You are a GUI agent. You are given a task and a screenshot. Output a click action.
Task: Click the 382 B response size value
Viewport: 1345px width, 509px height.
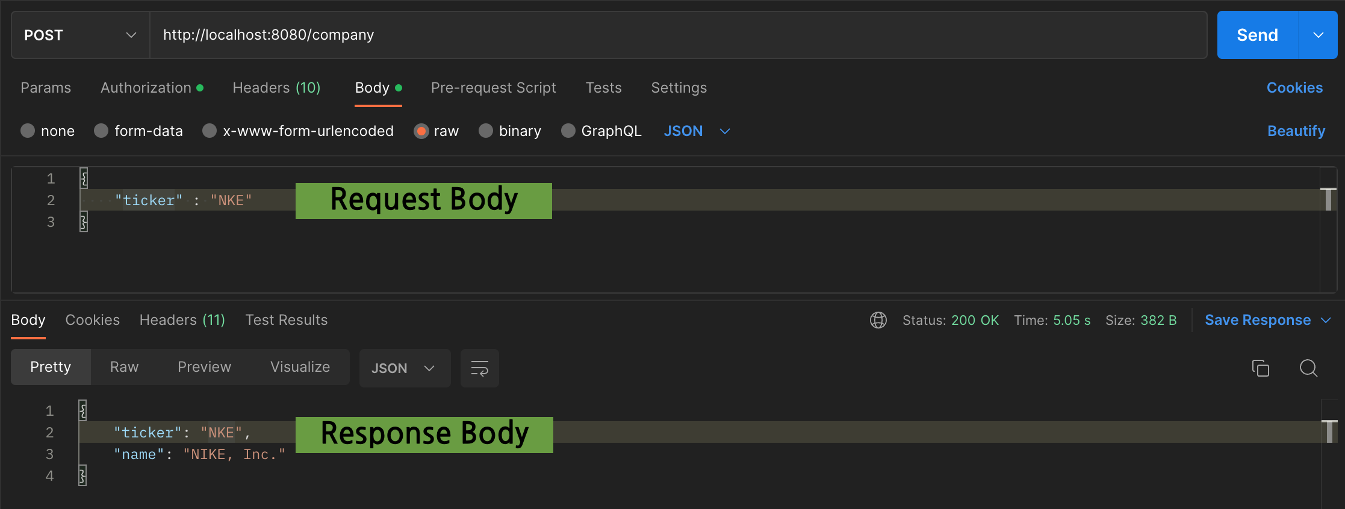coord(1158,320)
